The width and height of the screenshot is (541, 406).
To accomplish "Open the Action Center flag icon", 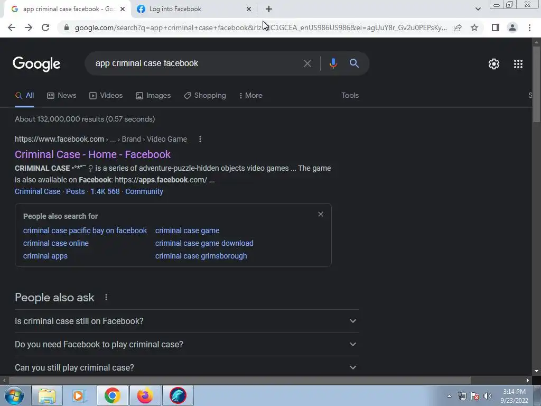I will tap(475, 396).
